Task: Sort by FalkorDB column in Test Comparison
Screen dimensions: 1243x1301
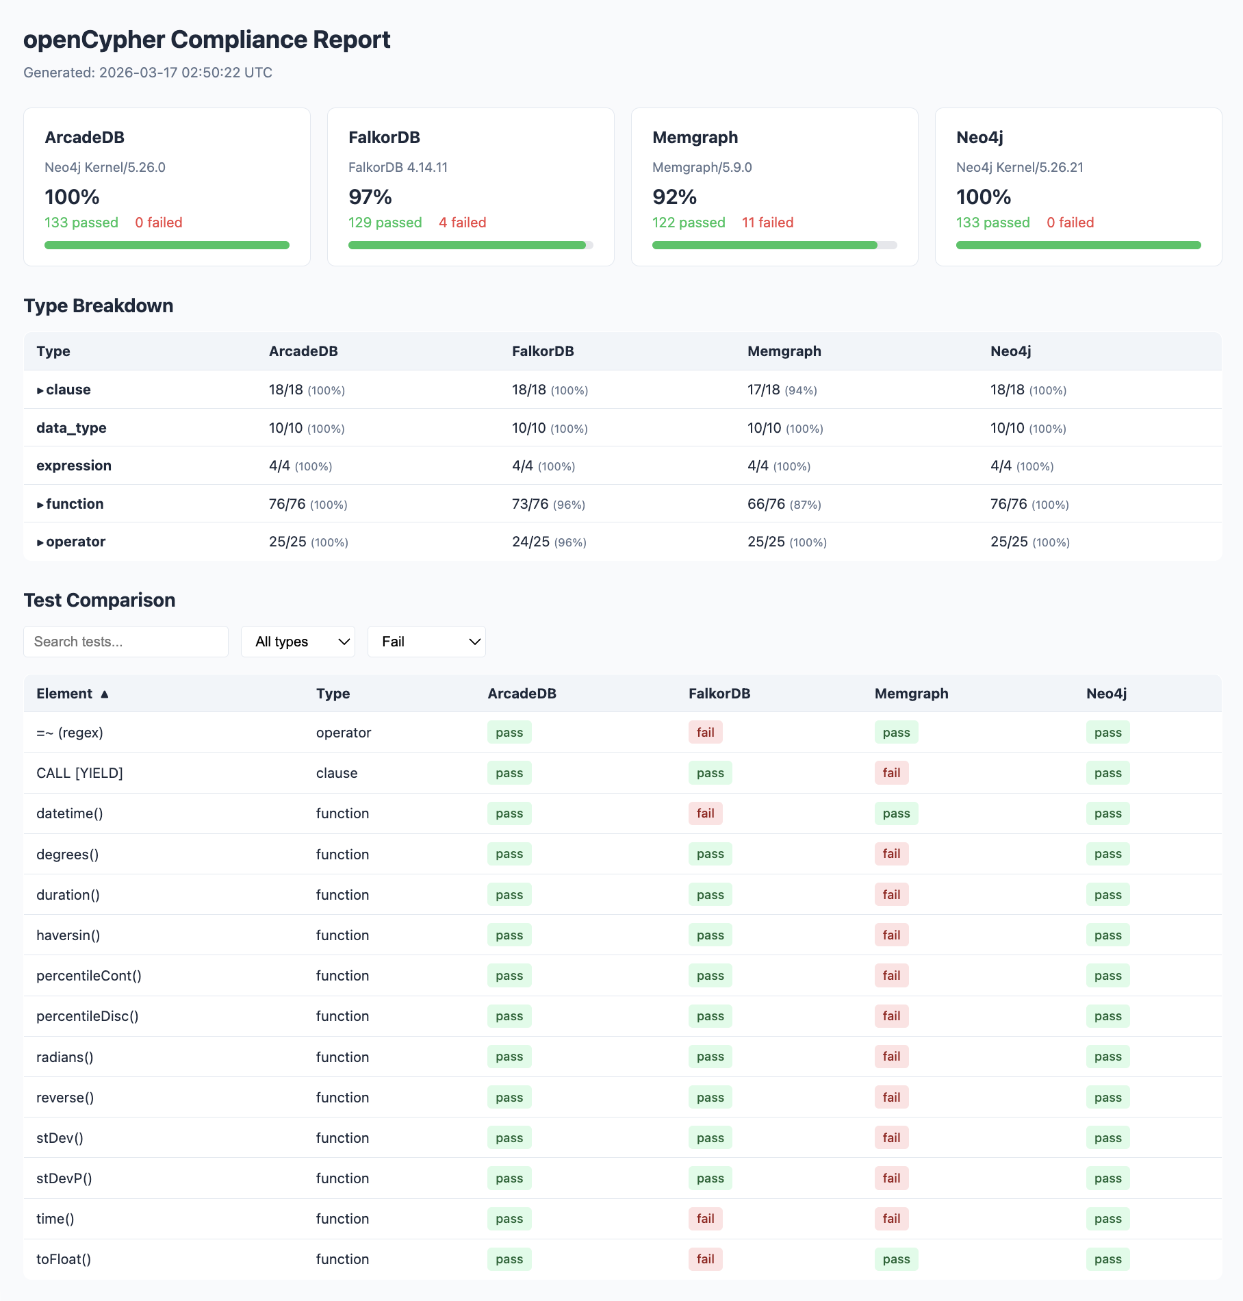Action: (x=719, y=694)
